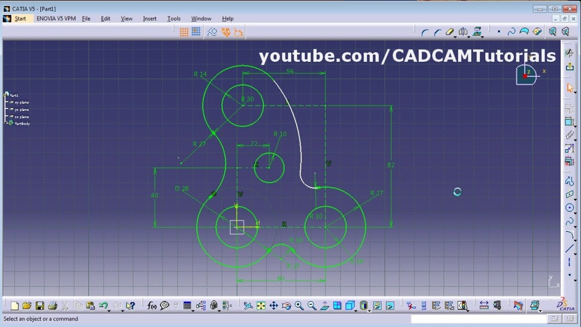Select the 82 vertical dimension value
Screen dimensions: 581x327
(391, 165)
